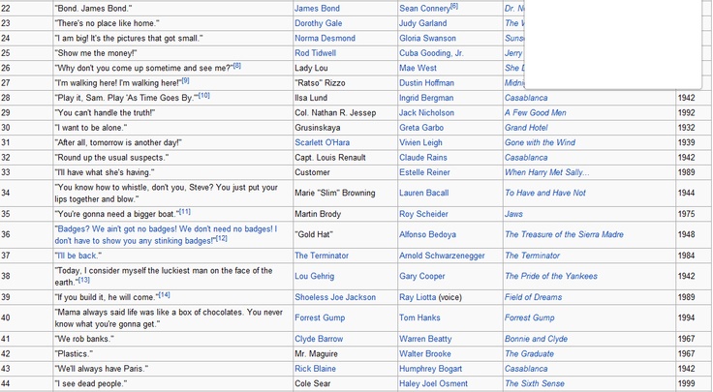
Task: Open the "Badges? We ain't got no badges" quote link
Action: pos(166,235)
